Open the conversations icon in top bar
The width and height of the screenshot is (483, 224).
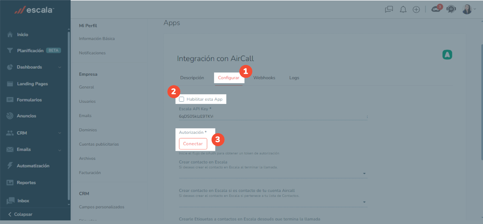click(x=389, y=10)
